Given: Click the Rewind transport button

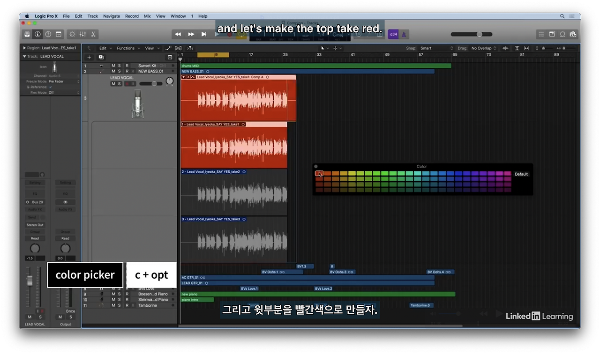Looking at the screenshot, I should tap(178, 34).
